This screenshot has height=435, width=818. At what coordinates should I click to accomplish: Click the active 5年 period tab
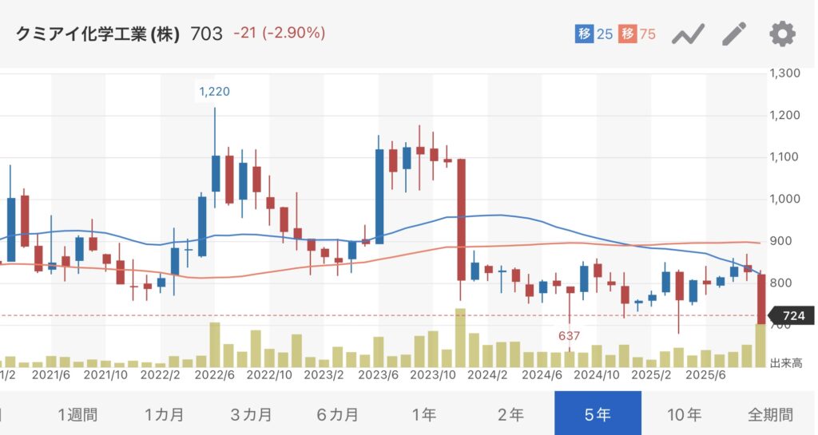pyautogui.click(x=598, y=414)
